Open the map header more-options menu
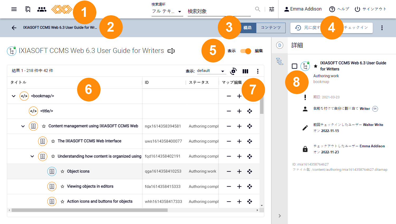 point(382,28)
